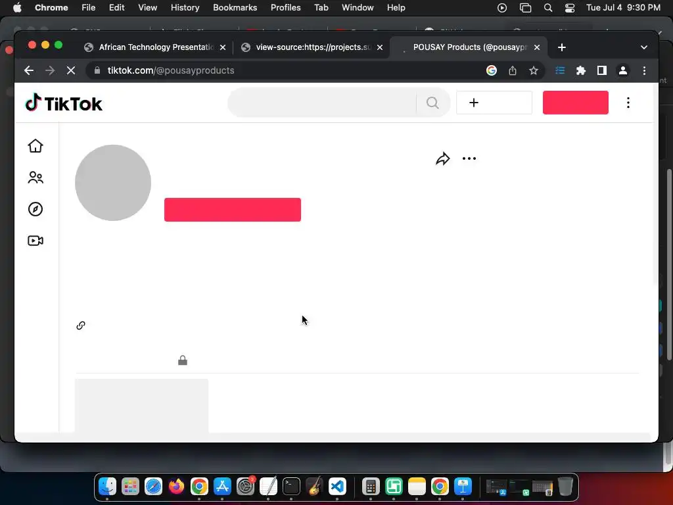This screenshot has height=505, width=673.
Task: Click into the TikTok search field
Action: (322, 103)
